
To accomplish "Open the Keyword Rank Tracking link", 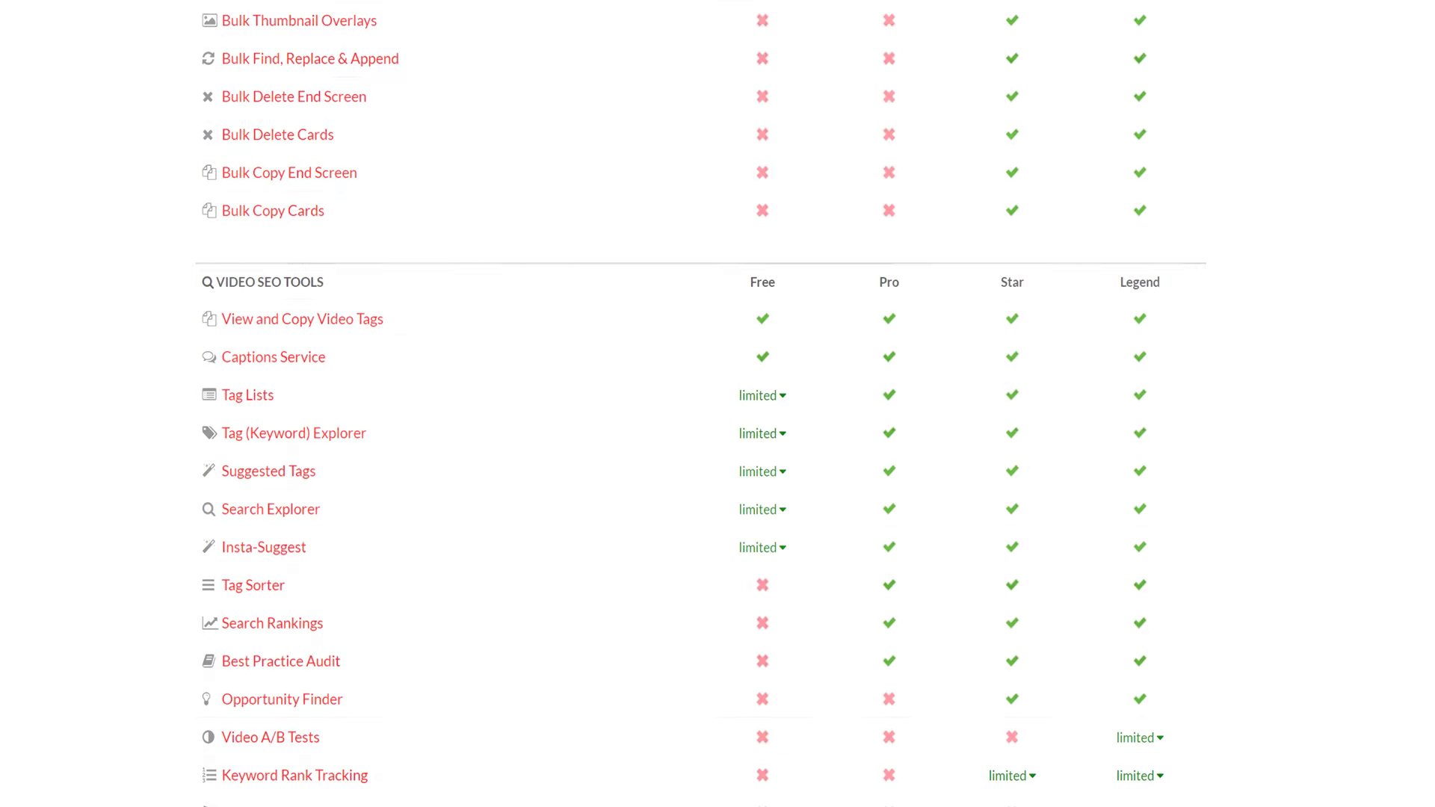I will tap(294, 774).
